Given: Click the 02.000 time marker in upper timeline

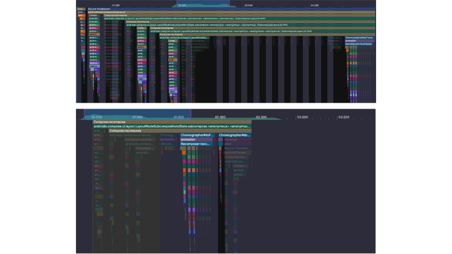Looking at the screenshot, I should [182, 5].
